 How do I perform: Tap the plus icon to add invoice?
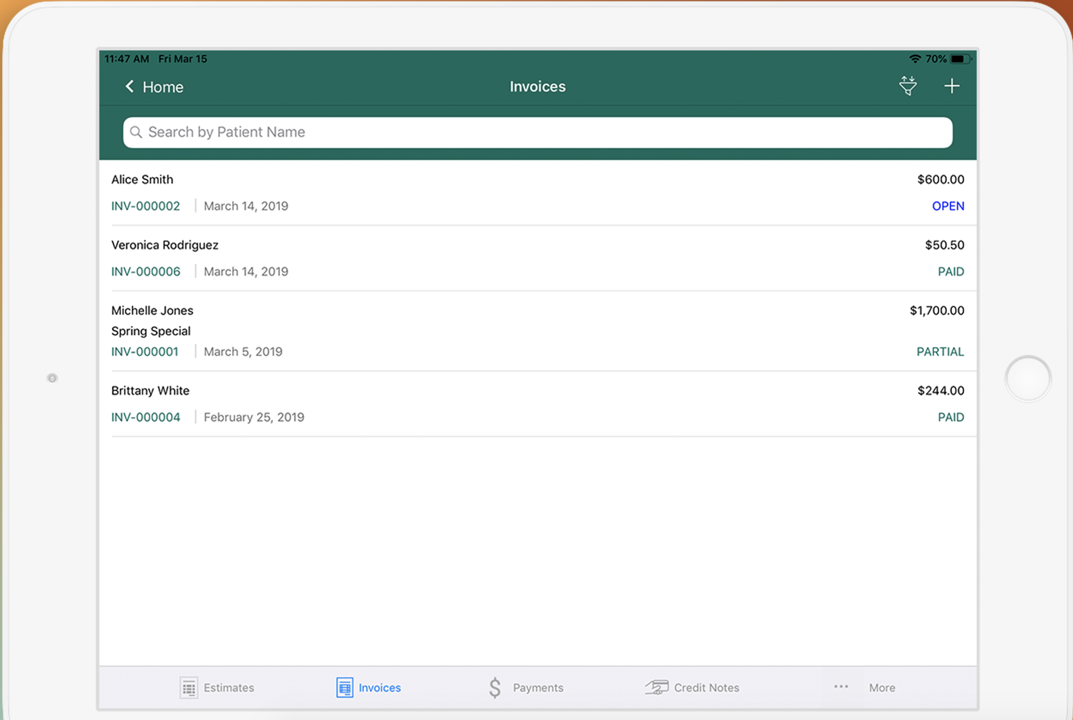click(951, 86)
